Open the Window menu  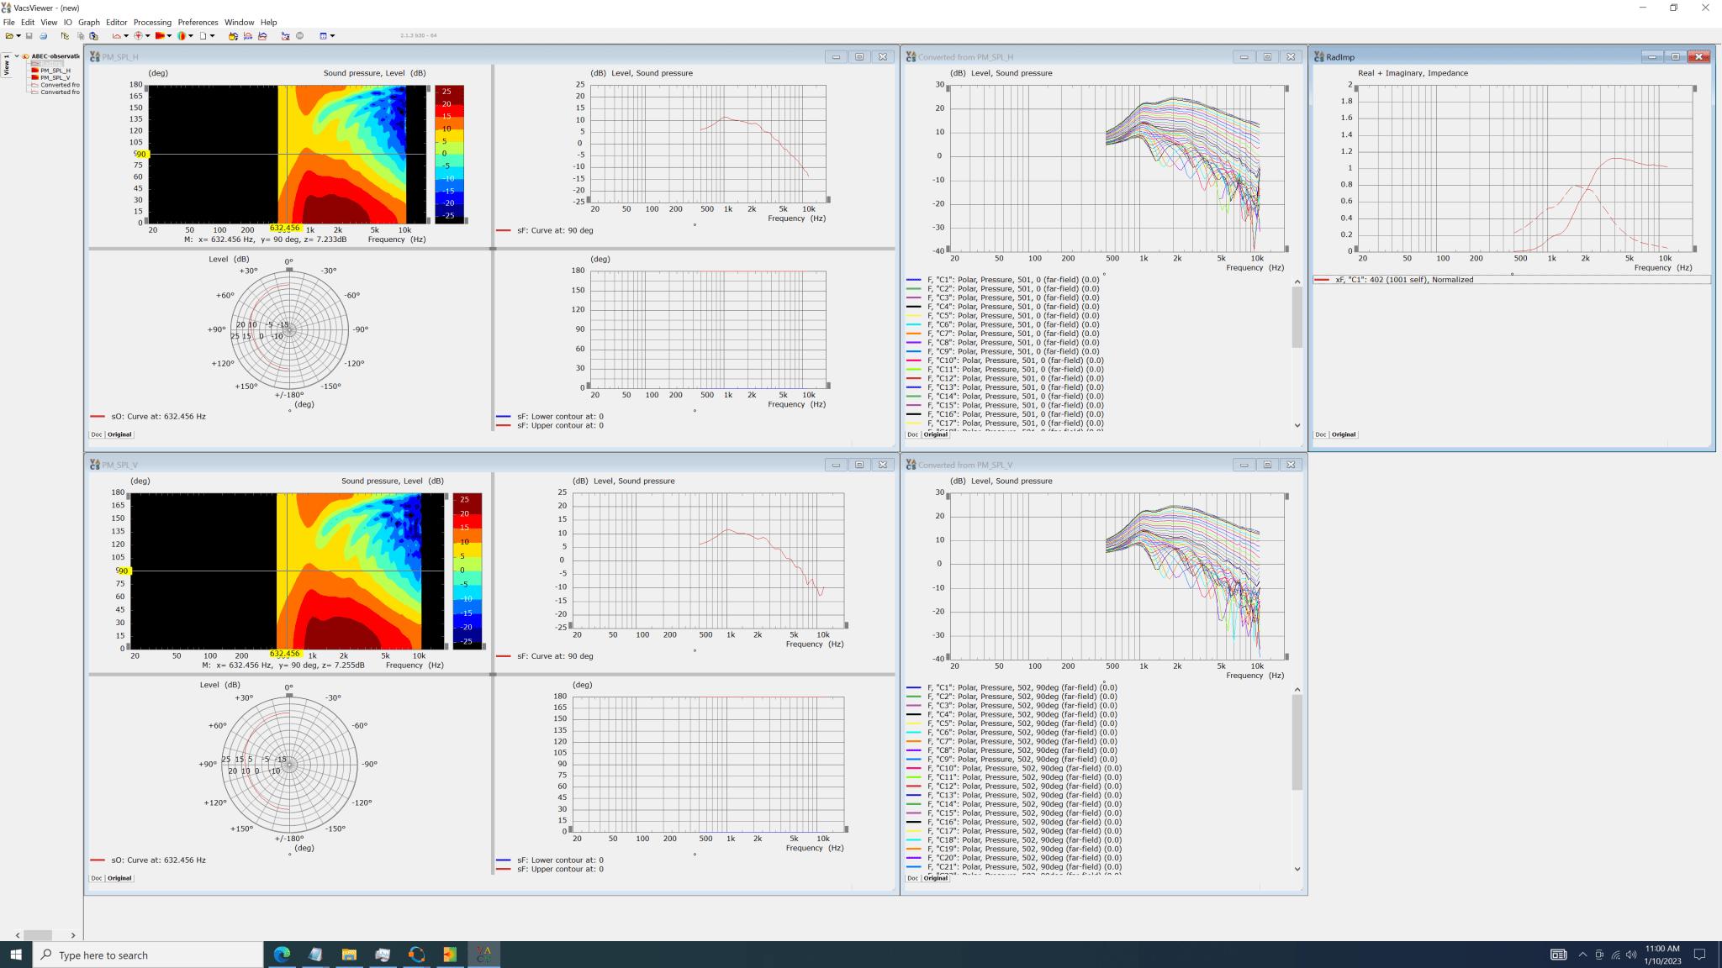tap(239, 23)
